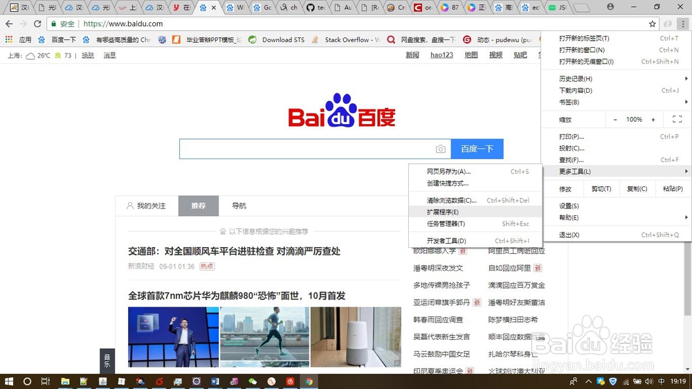Select 打印(P)... menu item

pyautogui.click(x=617, y=137)
